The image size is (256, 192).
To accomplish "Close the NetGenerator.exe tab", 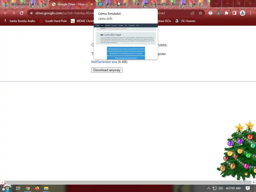I will click(x=45, y=4).
